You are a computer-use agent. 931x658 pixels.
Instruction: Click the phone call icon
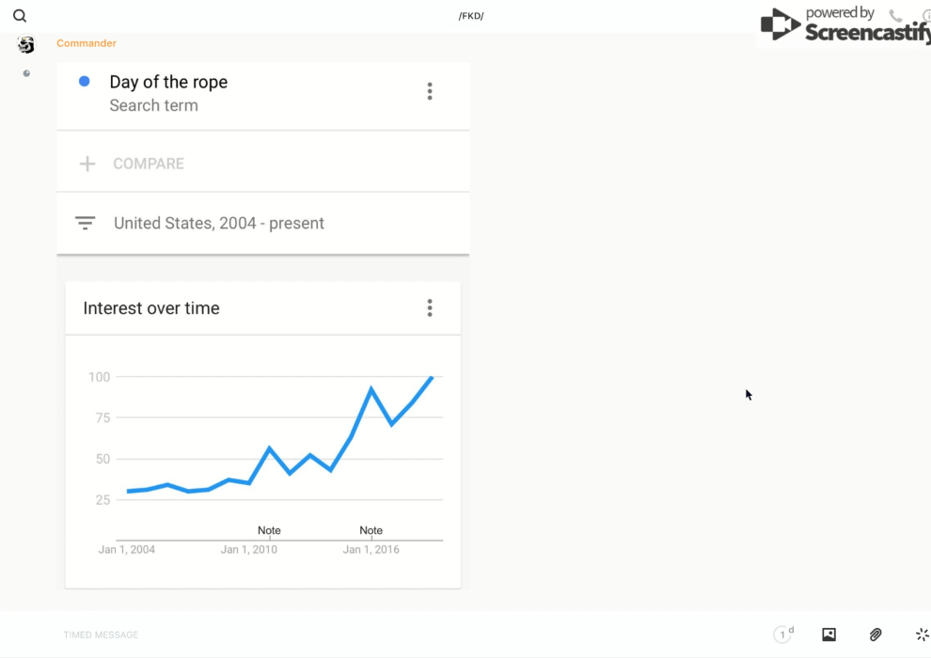[x=895, y=16]
